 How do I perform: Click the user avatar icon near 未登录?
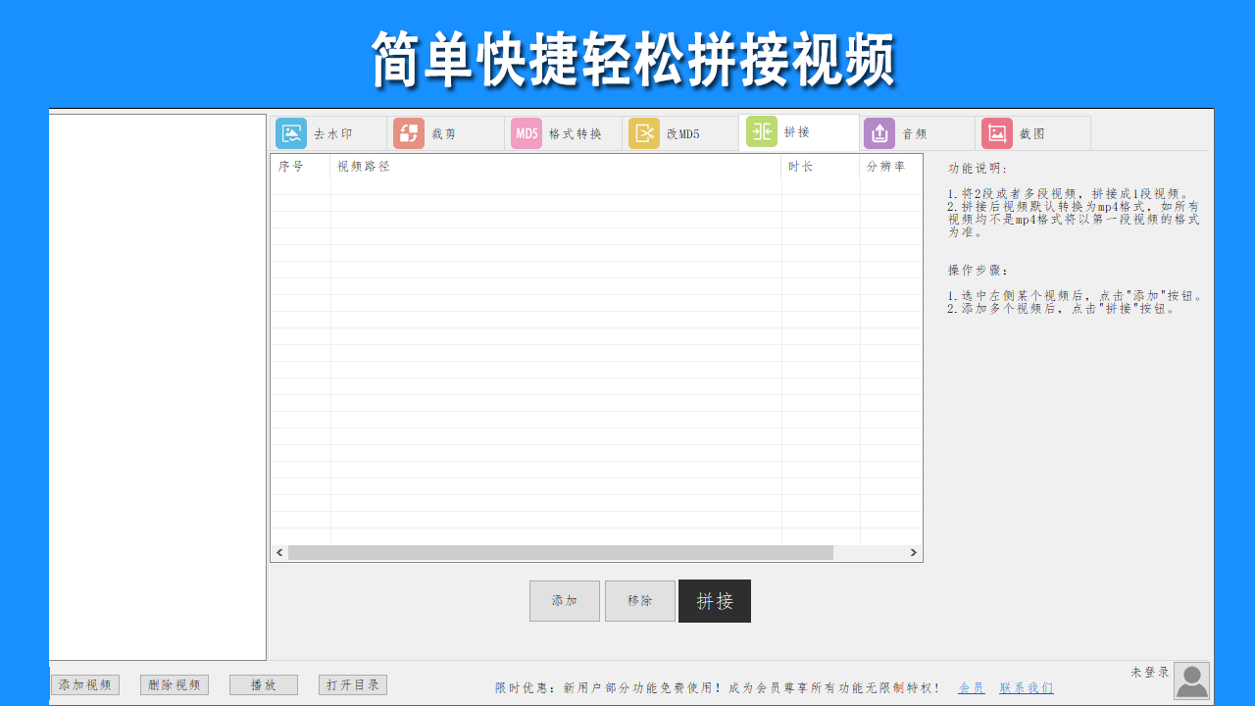(x=1191, y=680)
